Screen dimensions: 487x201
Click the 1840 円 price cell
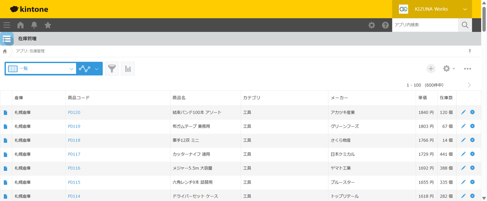click(426, 112)
